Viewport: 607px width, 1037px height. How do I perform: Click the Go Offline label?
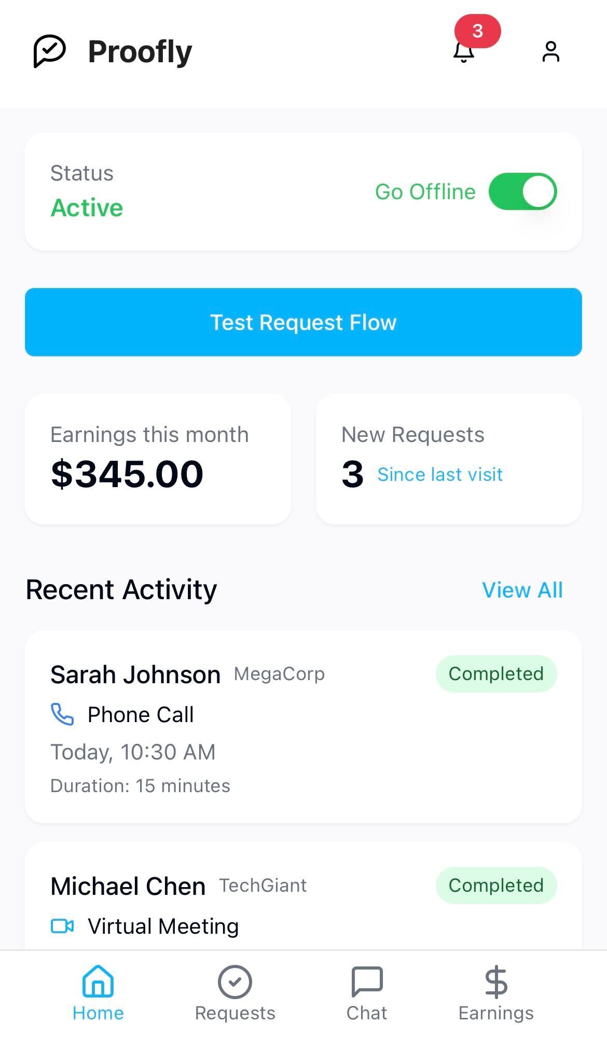pos(425,192)
